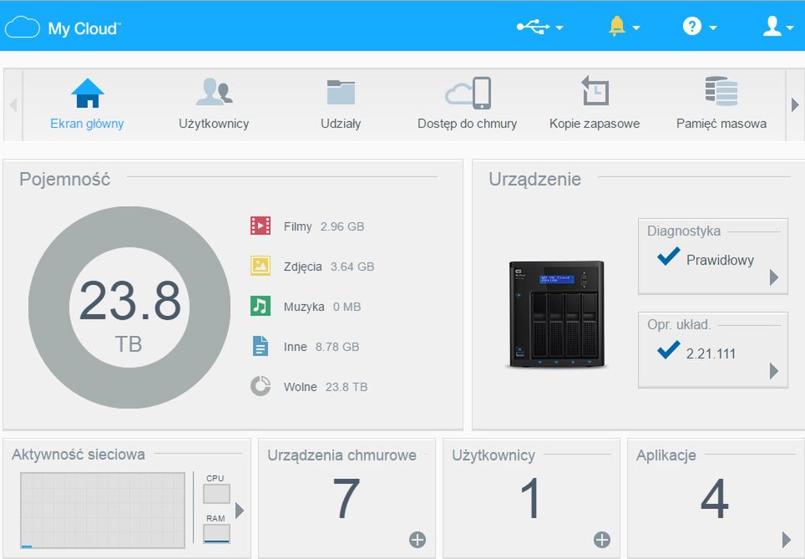This screenshot has height=559, width=805.
Task: Add a user with the plus icon
Action: click(x=602, y=540)
